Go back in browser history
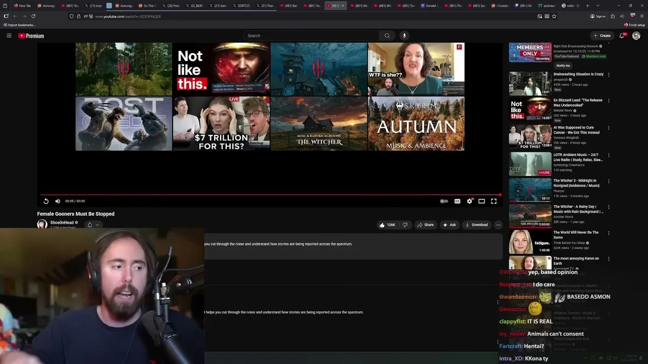648x364 pixels. [16, 16]
